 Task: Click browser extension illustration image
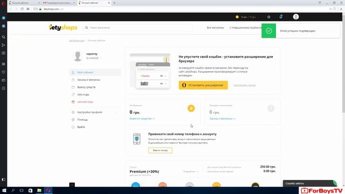[150, 71]
